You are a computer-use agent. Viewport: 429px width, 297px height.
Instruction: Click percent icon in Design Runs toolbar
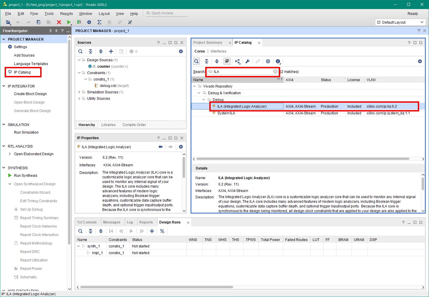162,231
